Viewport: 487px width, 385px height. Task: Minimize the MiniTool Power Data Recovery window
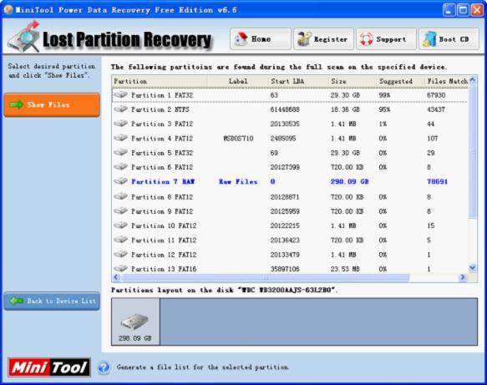449,10
